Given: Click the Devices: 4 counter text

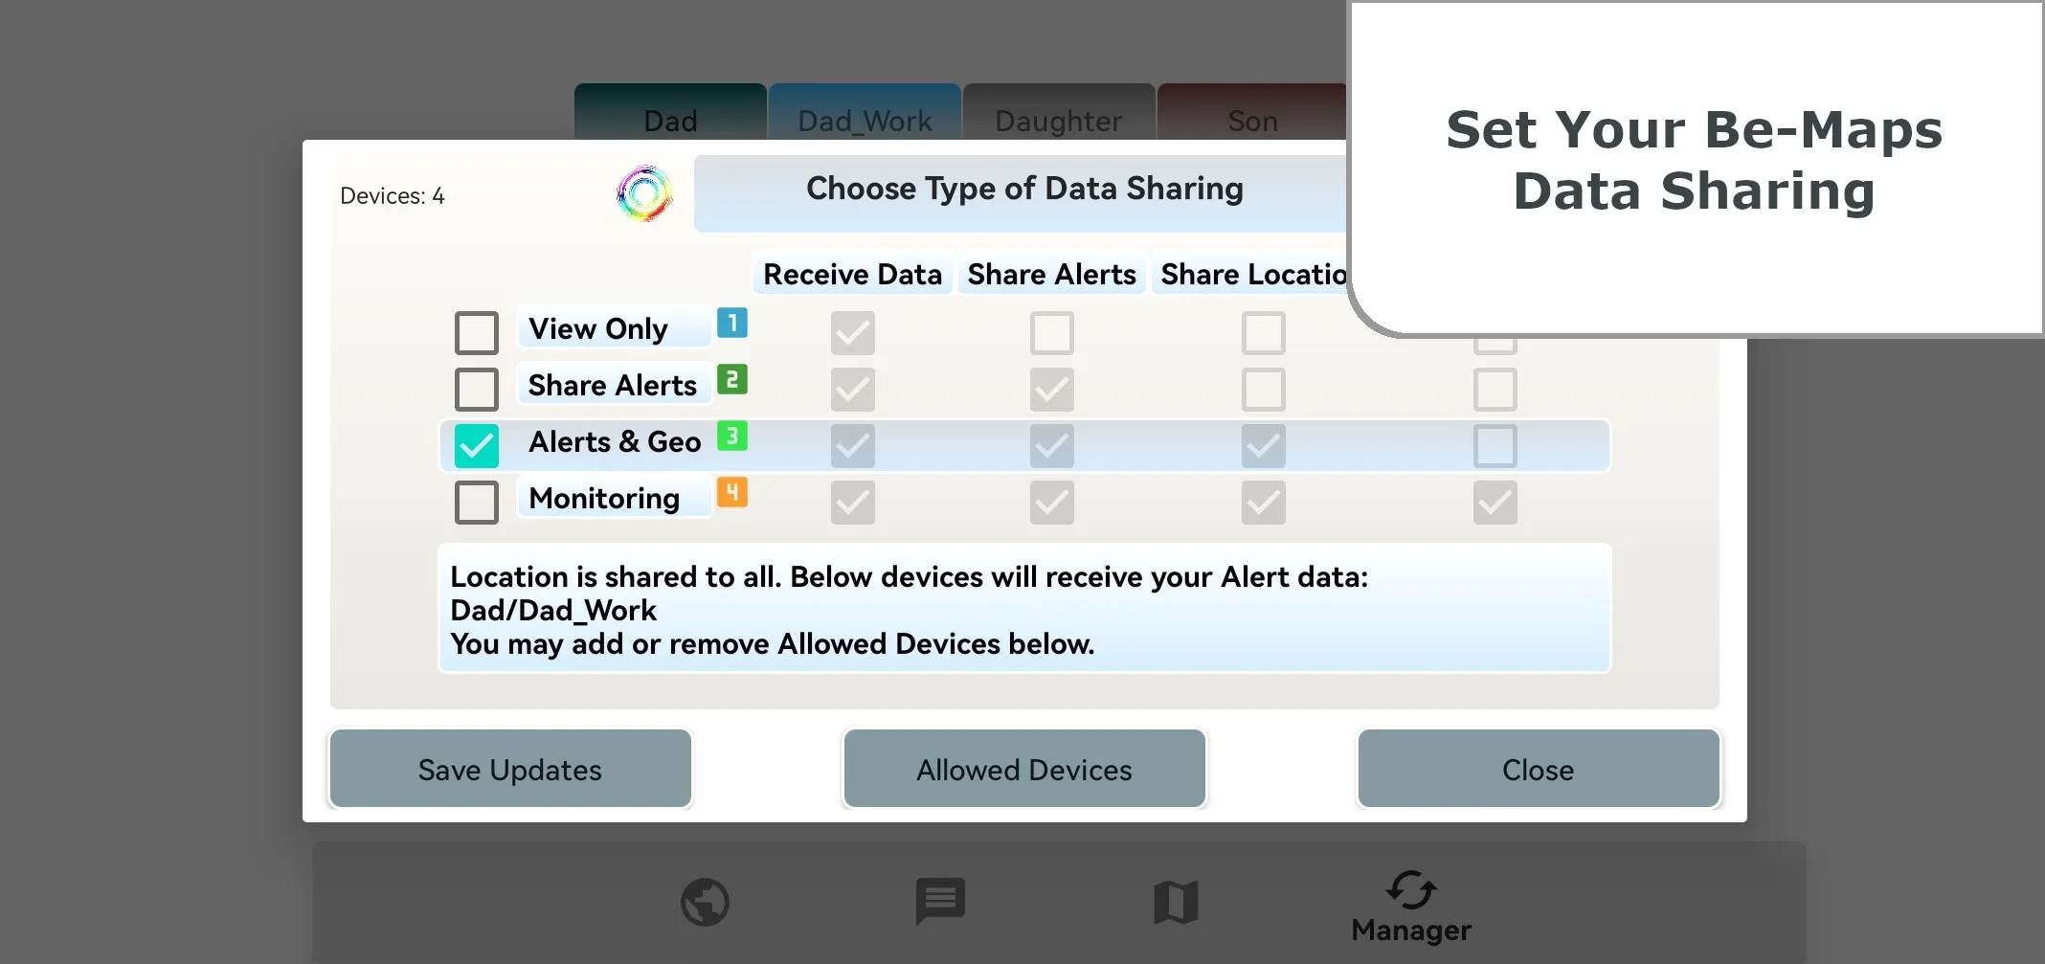Looking at the screenshot, I should click(x=393, y=196).
